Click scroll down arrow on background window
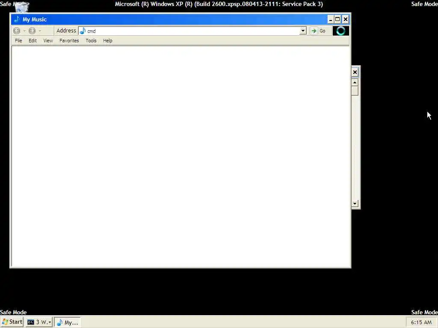The height and width of the screenshot is (328, 438). pos(355,204)
